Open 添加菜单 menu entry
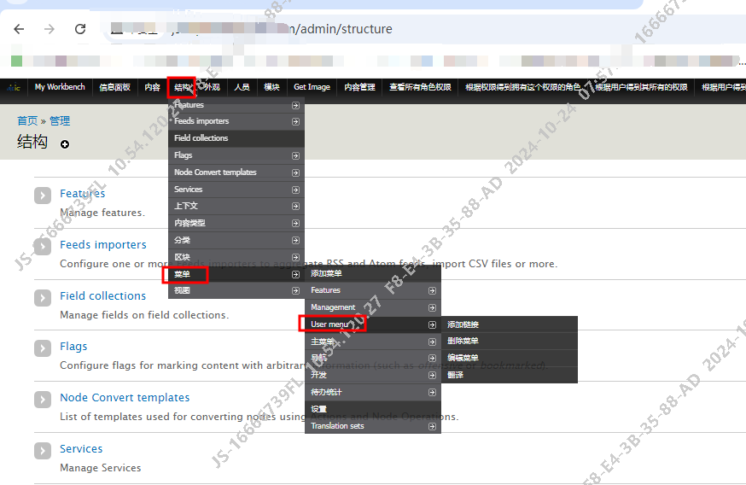The width and height of the screenshot is (746, 485). click(327, 273)
